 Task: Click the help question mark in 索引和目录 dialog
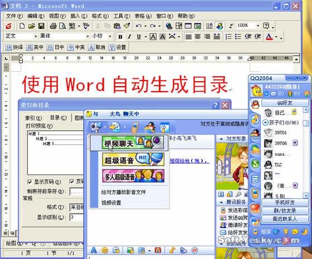tap(215, 105)
